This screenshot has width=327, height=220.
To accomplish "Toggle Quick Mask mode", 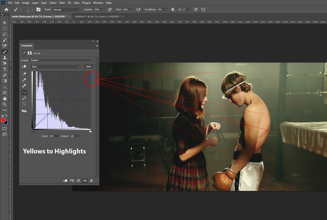I will coord(5,128).
